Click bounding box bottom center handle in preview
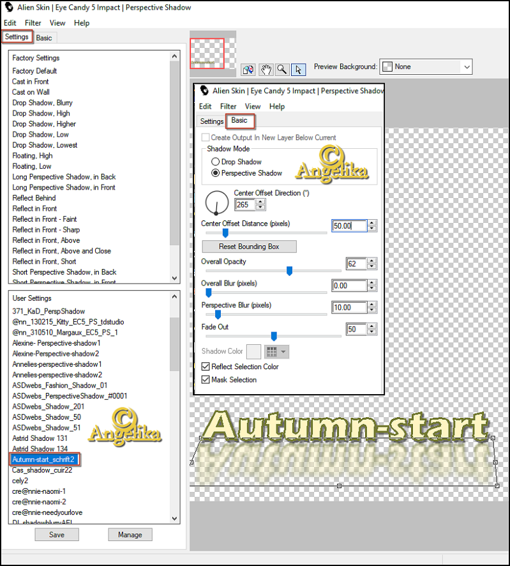This screenshot has width=510, height=566. (x=340, y=486)
